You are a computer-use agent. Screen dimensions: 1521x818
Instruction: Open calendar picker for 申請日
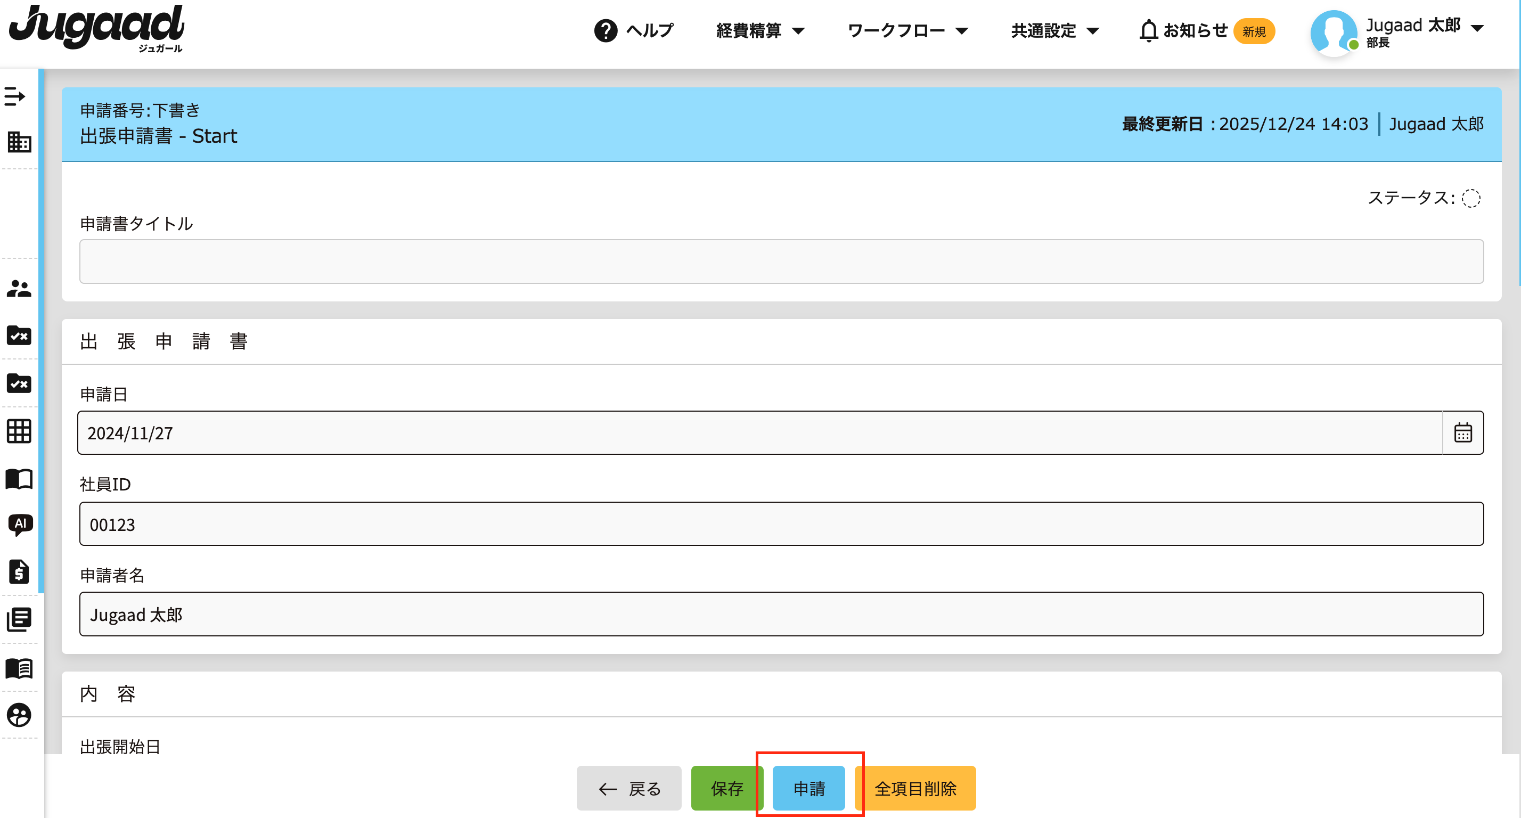point(1462,433)
